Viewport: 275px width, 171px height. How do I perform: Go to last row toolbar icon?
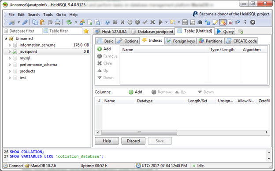tap(123, 22)
